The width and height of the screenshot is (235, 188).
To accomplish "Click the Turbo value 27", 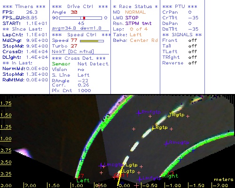I will 74,46.
